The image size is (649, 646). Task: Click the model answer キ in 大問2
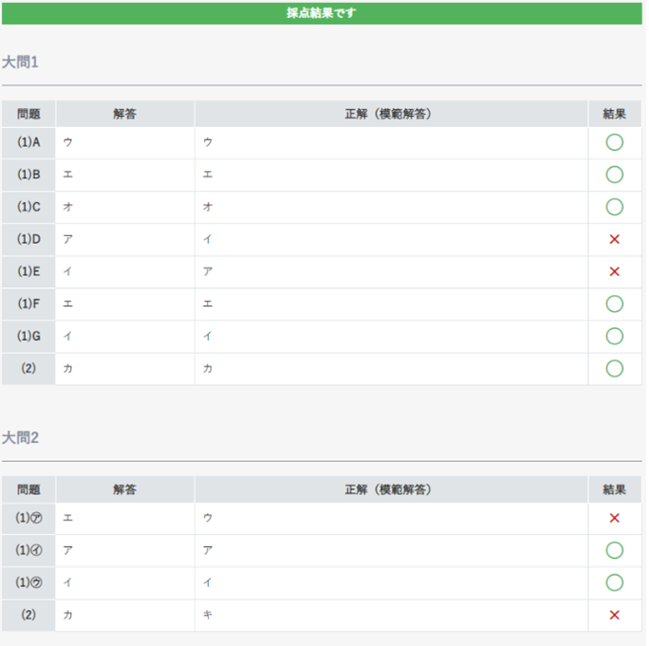208,615
